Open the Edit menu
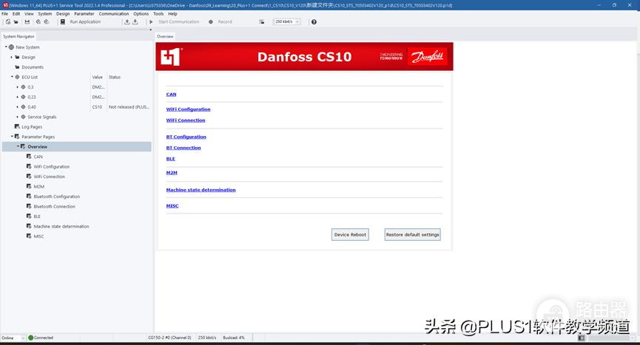The image size is (640, 345). point(16,13)
